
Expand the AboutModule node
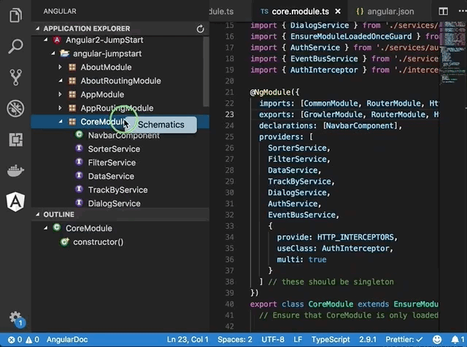[x=60, y=67]
